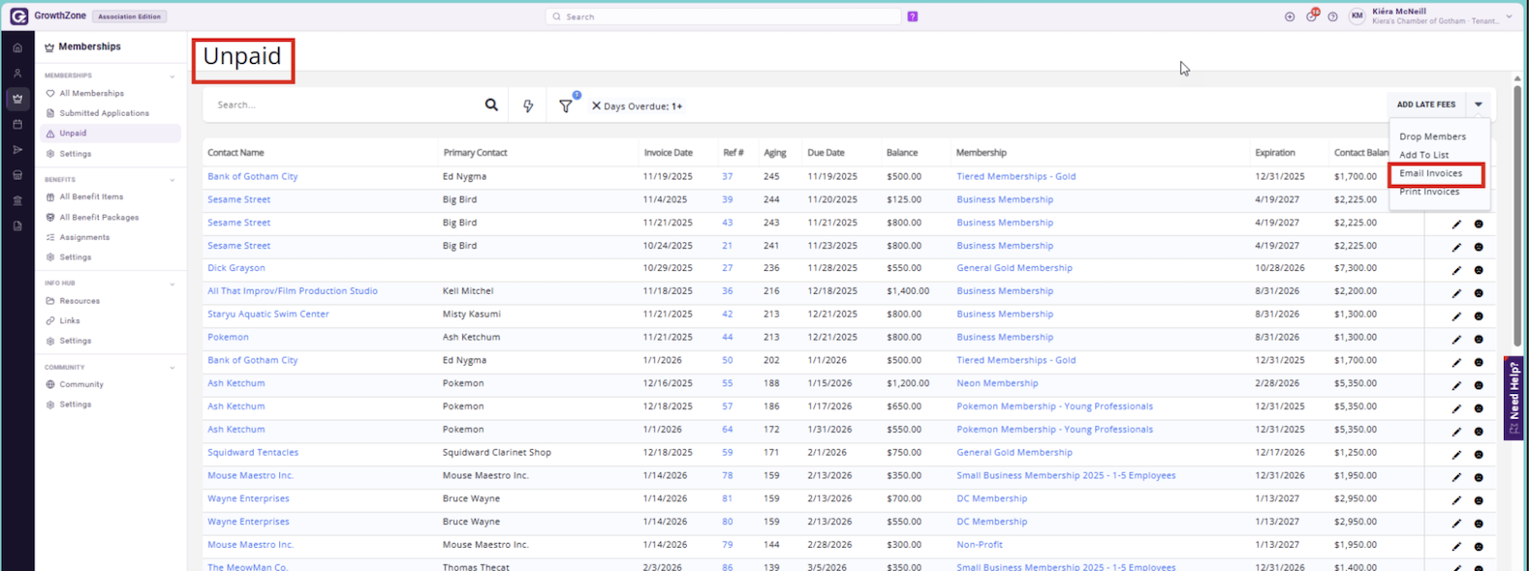The image size is (1529, 571).
Task: Open the calendar icon in left rail
Action: pyautogui.click(x=17, y=124)
